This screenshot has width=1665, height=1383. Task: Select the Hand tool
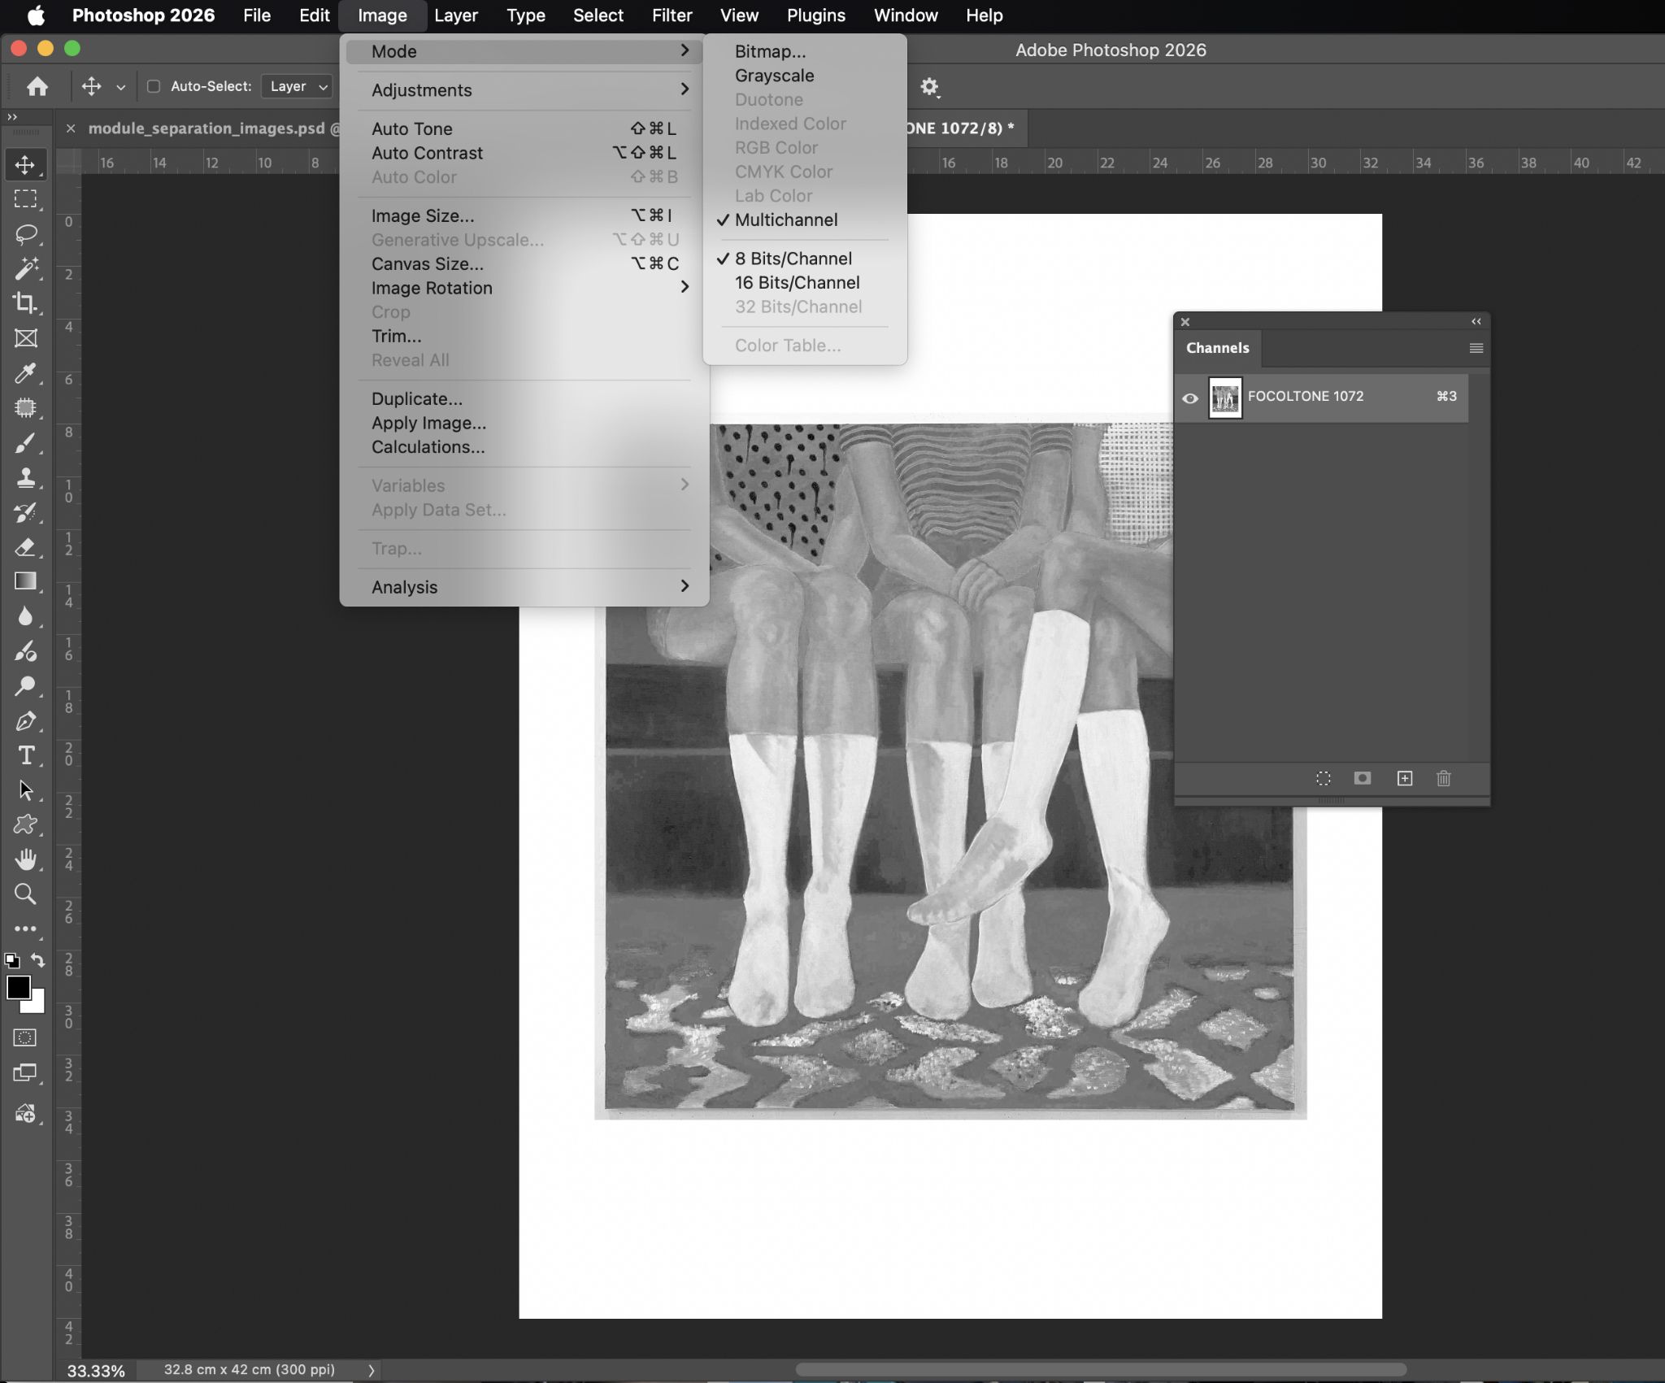(x=26, y=859)
